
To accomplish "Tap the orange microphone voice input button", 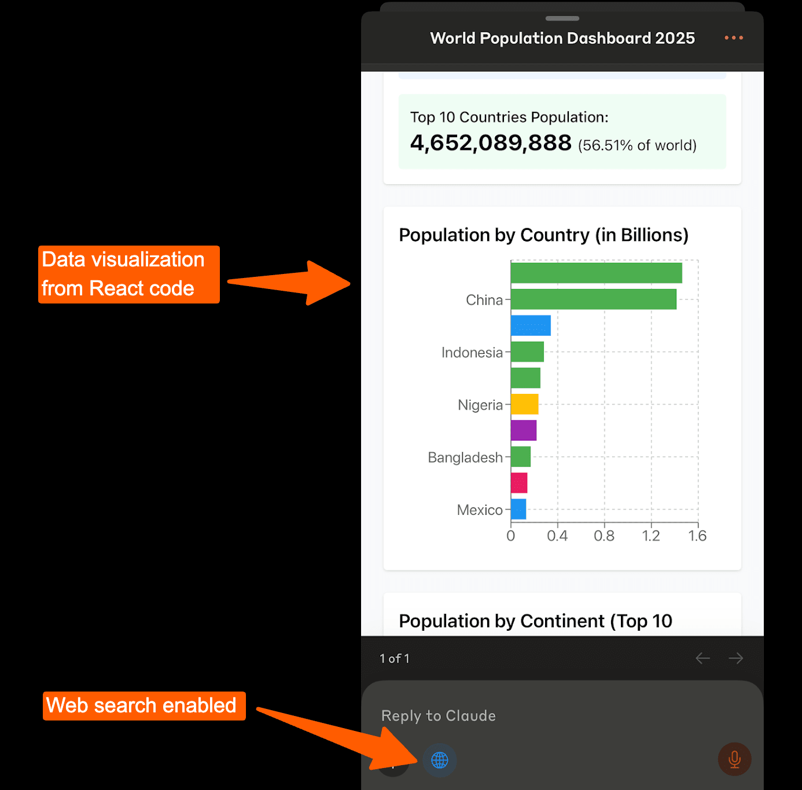I will pyautogui.click(x=734, y=759).
